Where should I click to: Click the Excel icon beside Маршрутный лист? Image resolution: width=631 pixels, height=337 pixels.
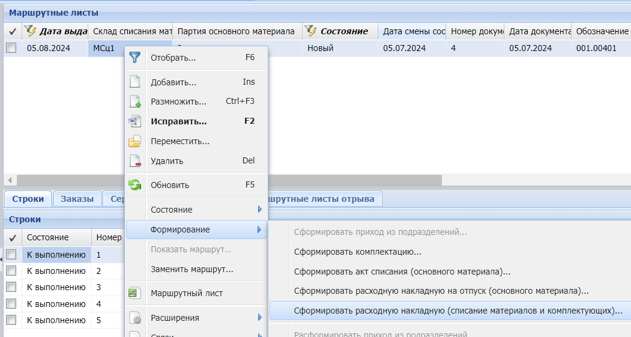(x=135, y=293)
